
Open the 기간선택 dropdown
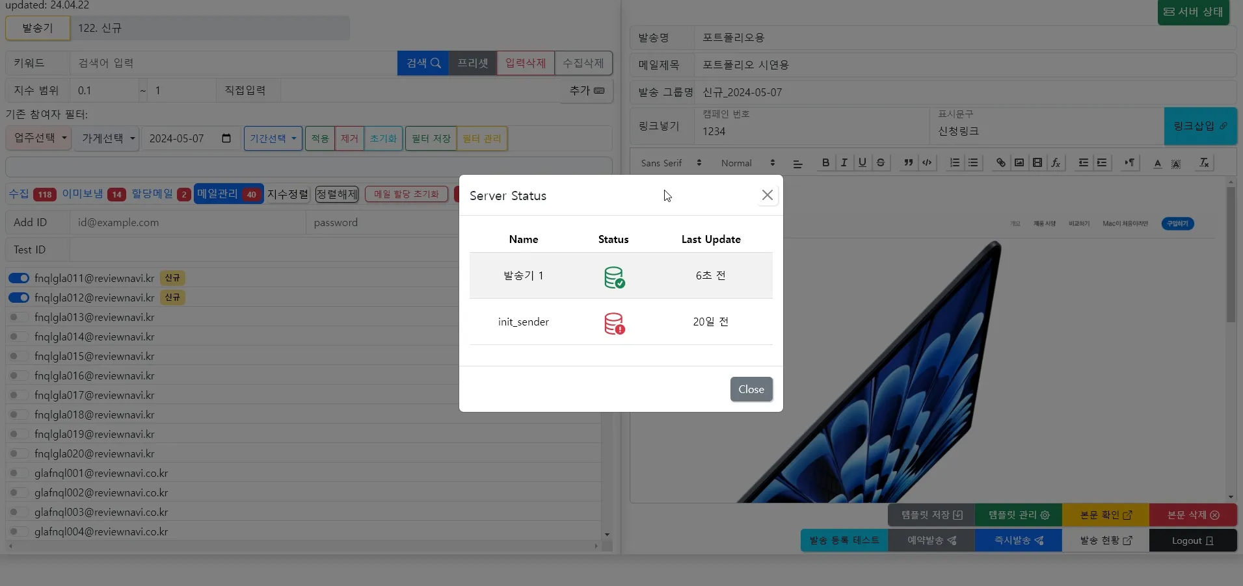273,138
